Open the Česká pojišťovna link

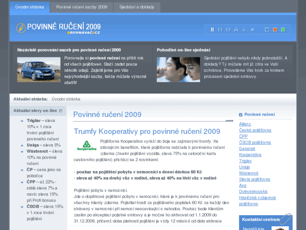[x=255, y=130]
